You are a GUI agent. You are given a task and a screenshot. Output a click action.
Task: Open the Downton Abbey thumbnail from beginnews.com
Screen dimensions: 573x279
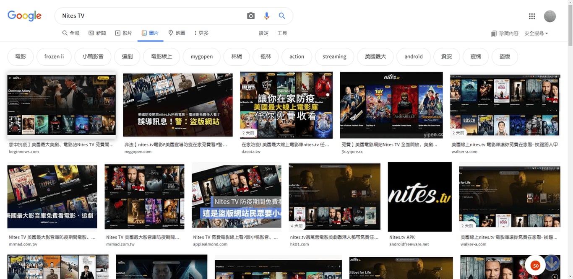pyautogui.click(x=62, y=105)
